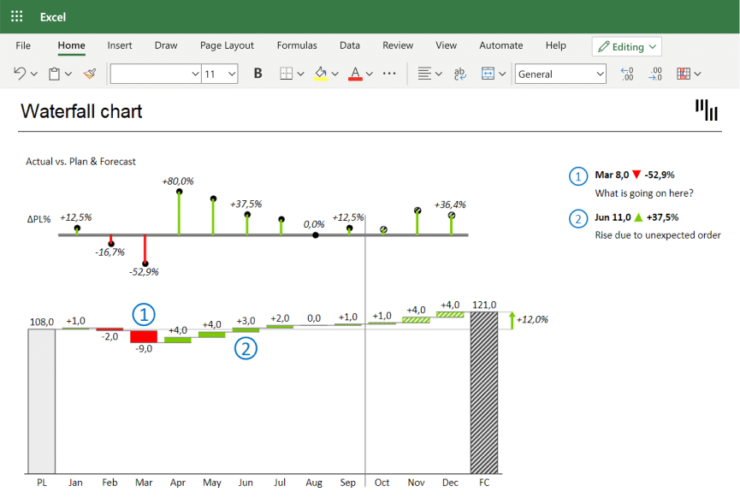
Task: Open the Editing mode dropdown
Action: pyautogui.click(x=626, y=46)
